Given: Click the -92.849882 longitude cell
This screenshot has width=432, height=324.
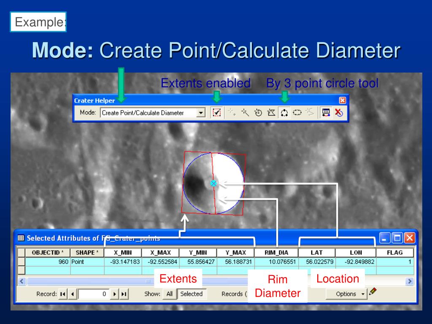Looking at the screenshot, I should (356, 262).
